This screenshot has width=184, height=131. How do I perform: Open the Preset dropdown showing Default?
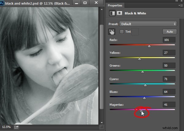(148, 24)
